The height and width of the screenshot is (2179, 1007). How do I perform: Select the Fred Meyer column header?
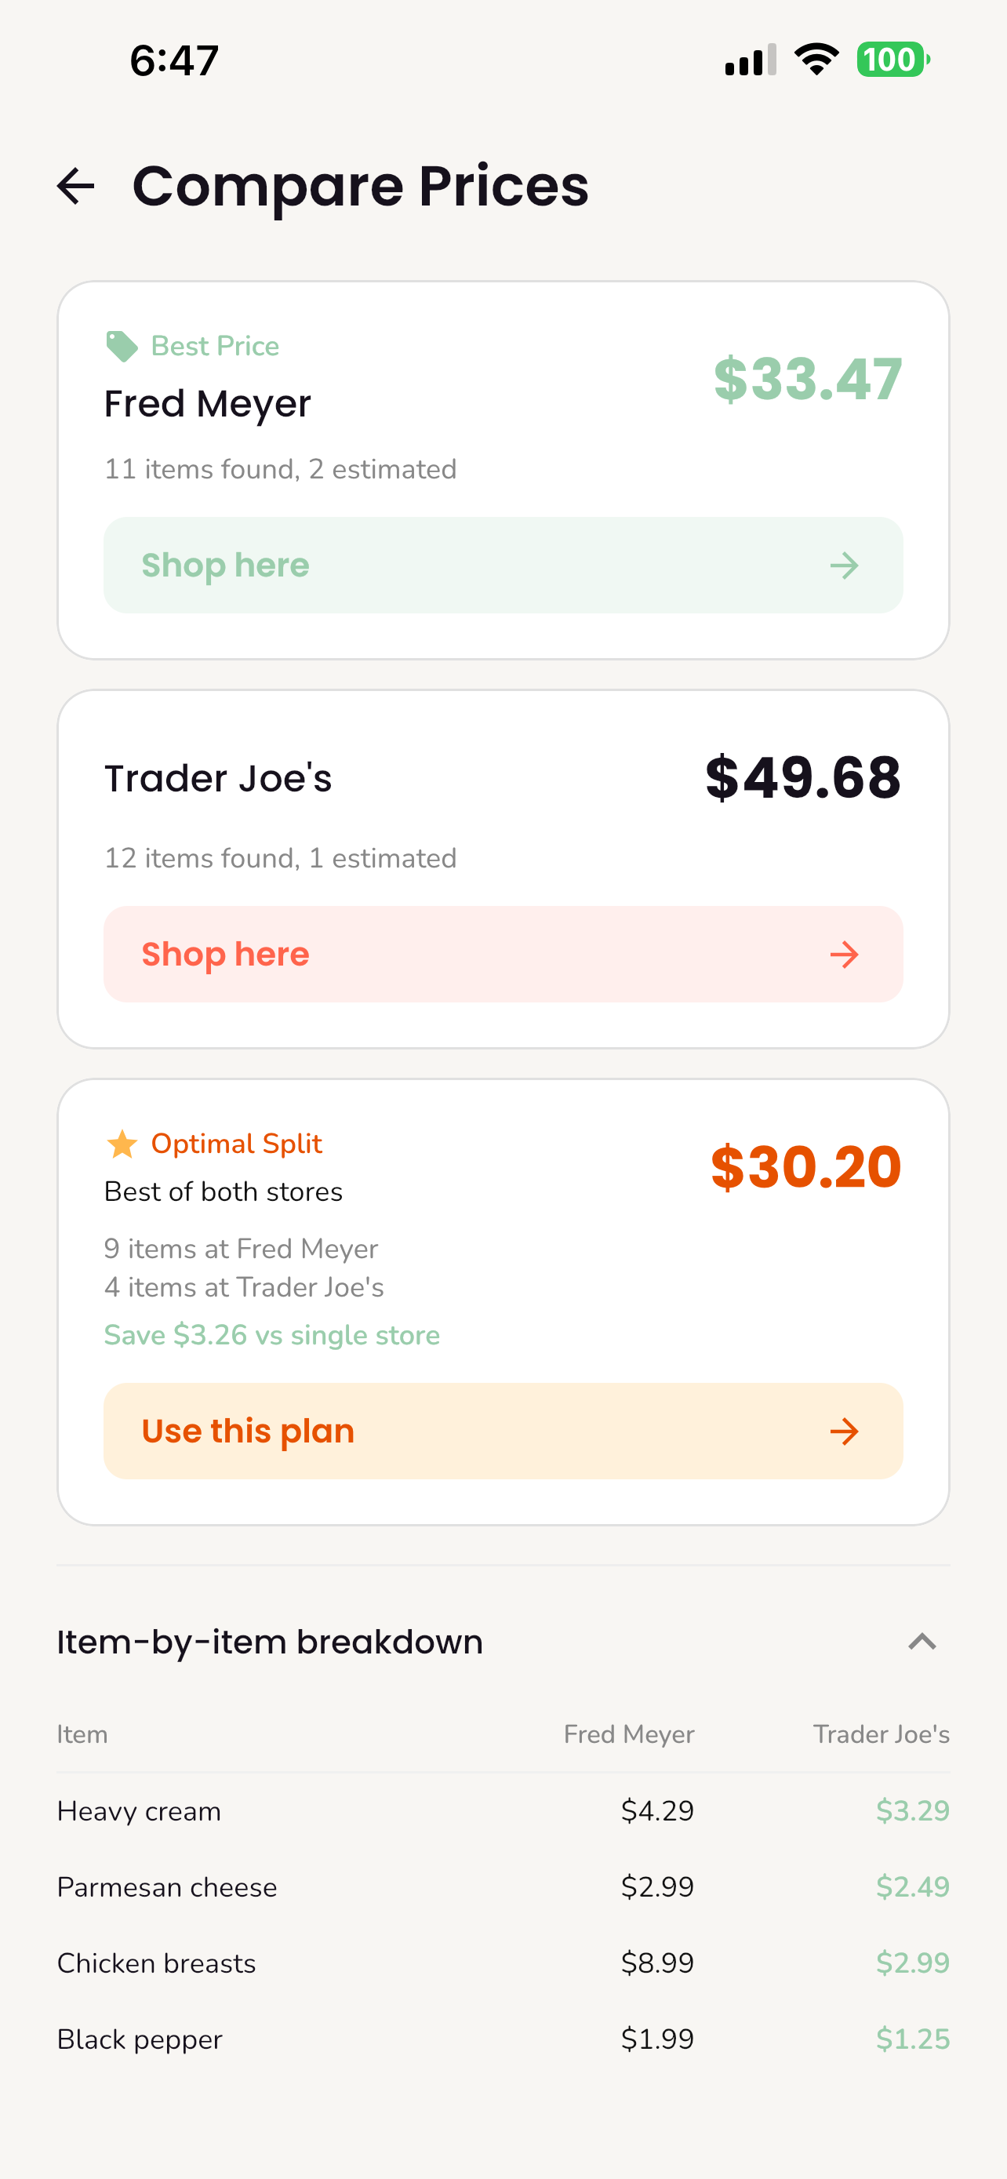pos(629,1734)
